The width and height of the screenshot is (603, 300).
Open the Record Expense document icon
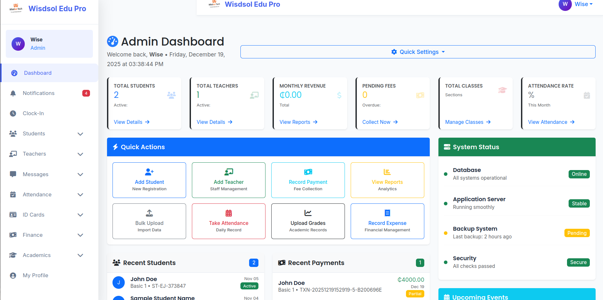pos(387,213)
